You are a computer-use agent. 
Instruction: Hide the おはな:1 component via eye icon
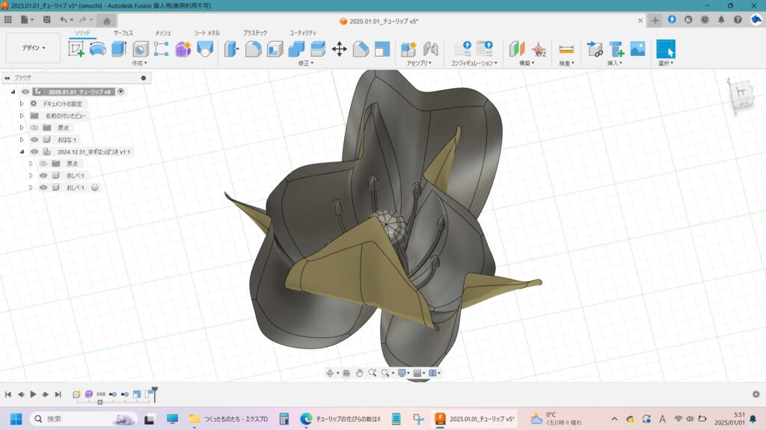(x=34, y=140)
